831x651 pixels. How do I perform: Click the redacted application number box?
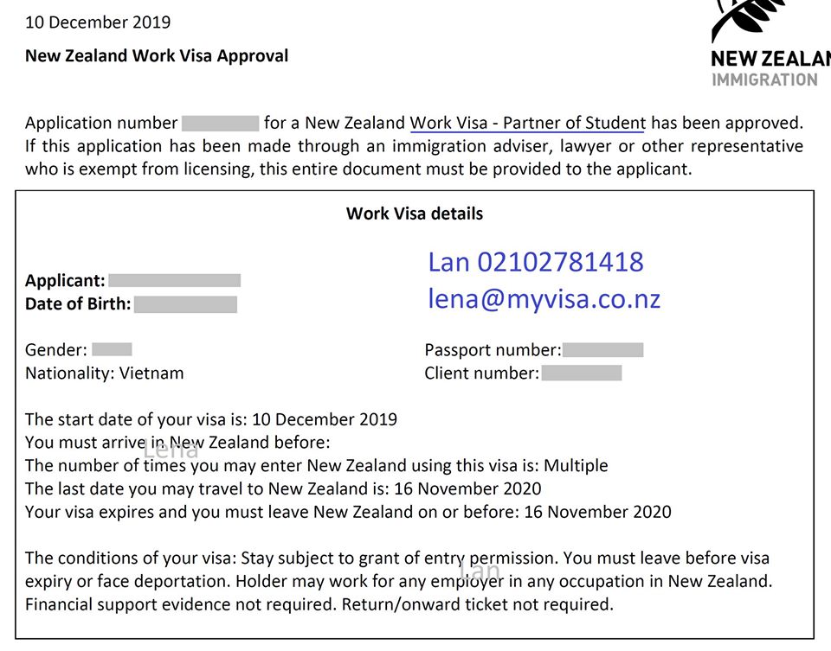point(221,124)
